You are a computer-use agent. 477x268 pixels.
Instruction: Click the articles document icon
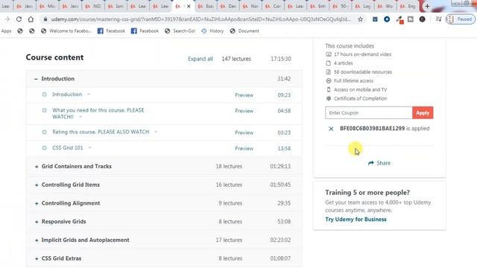[329, 63]
